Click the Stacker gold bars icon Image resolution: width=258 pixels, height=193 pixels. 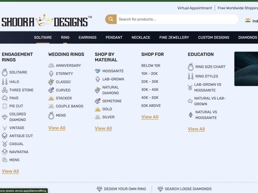[x=51, y=98]
